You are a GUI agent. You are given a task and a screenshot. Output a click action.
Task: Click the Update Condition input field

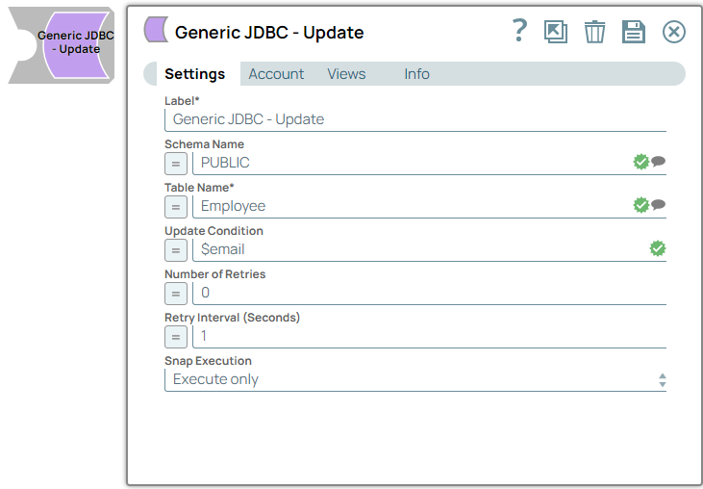(418, 249)
